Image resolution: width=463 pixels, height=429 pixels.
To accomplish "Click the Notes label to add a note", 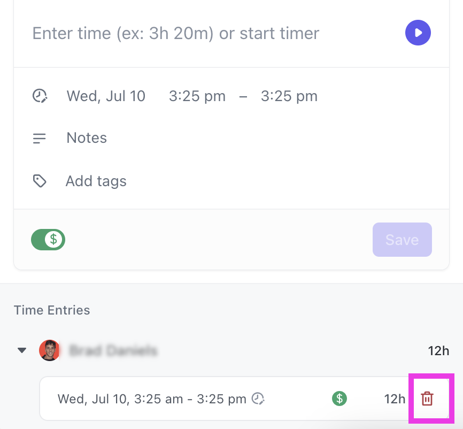I will (x=86, y=138).
